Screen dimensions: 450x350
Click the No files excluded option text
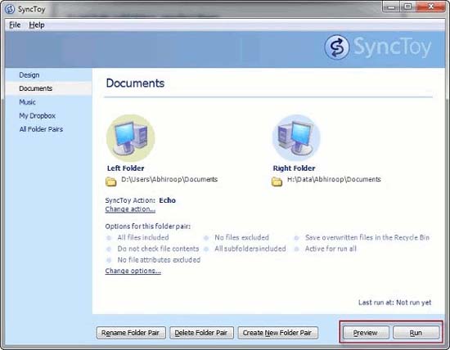pyautogui.click(x=241, y=237)
